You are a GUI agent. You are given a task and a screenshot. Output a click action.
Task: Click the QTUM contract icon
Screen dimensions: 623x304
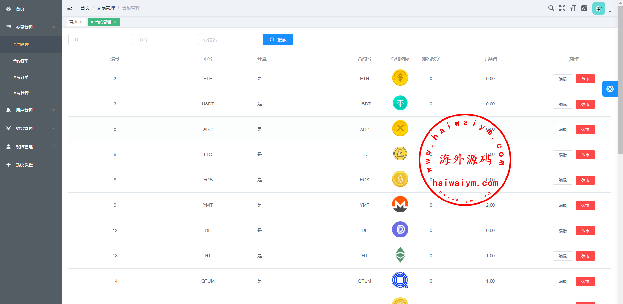click(x=400, y=280)
